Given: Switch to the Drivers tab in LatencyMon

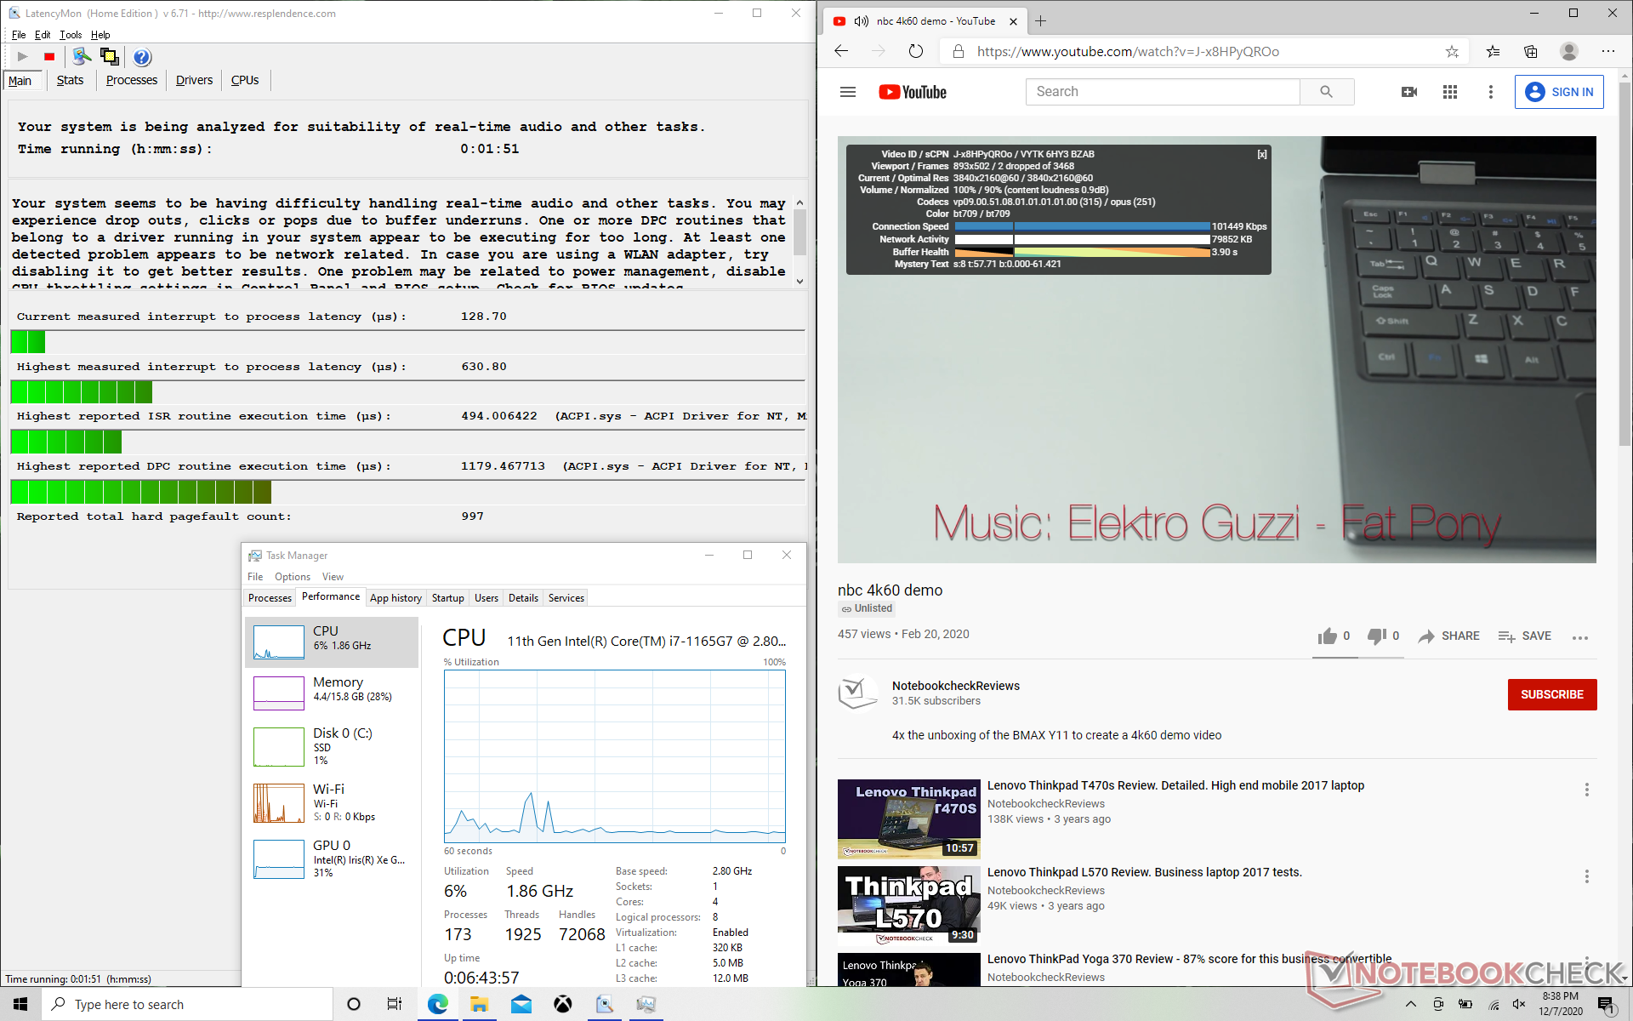Looking at the screenshot, I should pyautogui.click(x=194, y=80).
